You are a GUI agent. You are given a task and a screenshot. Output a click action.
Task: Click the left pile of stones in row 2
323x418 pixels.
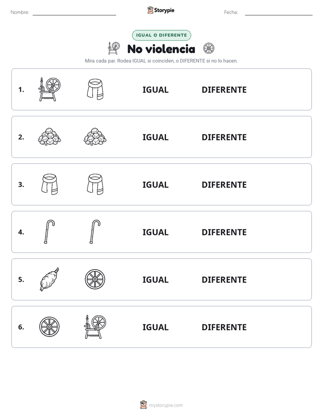[x=50, y=137]
